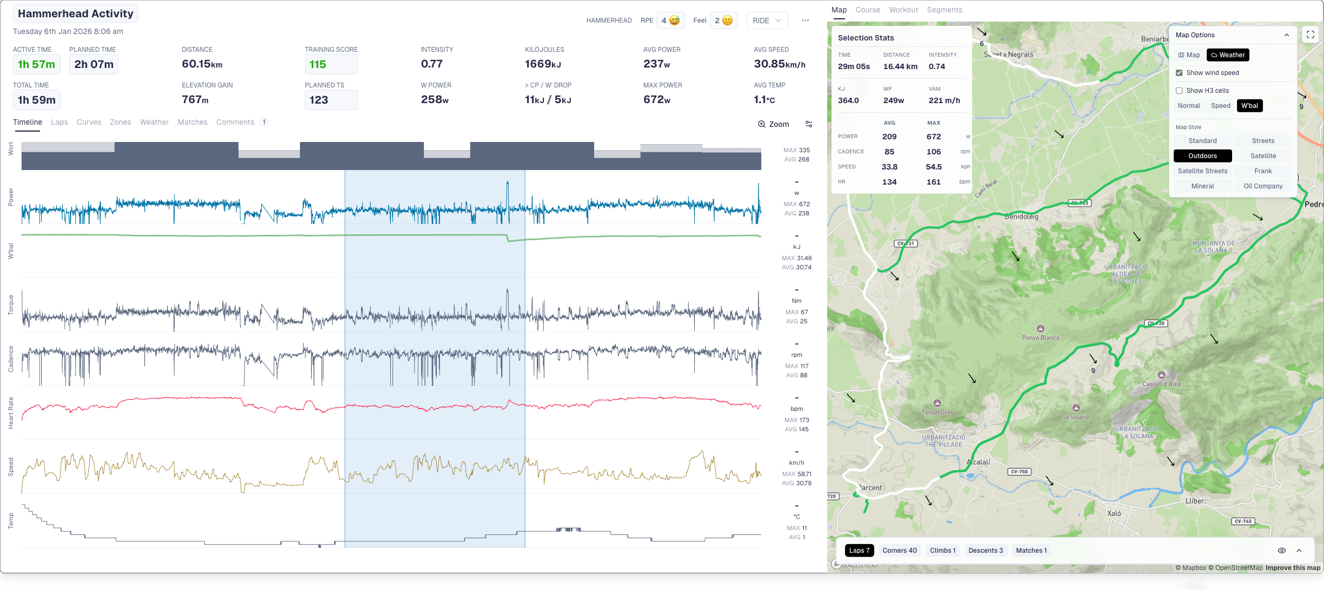
Task: Click the Hammerhead Activity title field
Action: (76, 13)
